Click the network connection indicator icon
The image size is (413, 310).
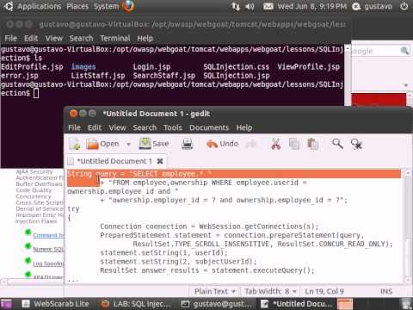pos(236,6)
